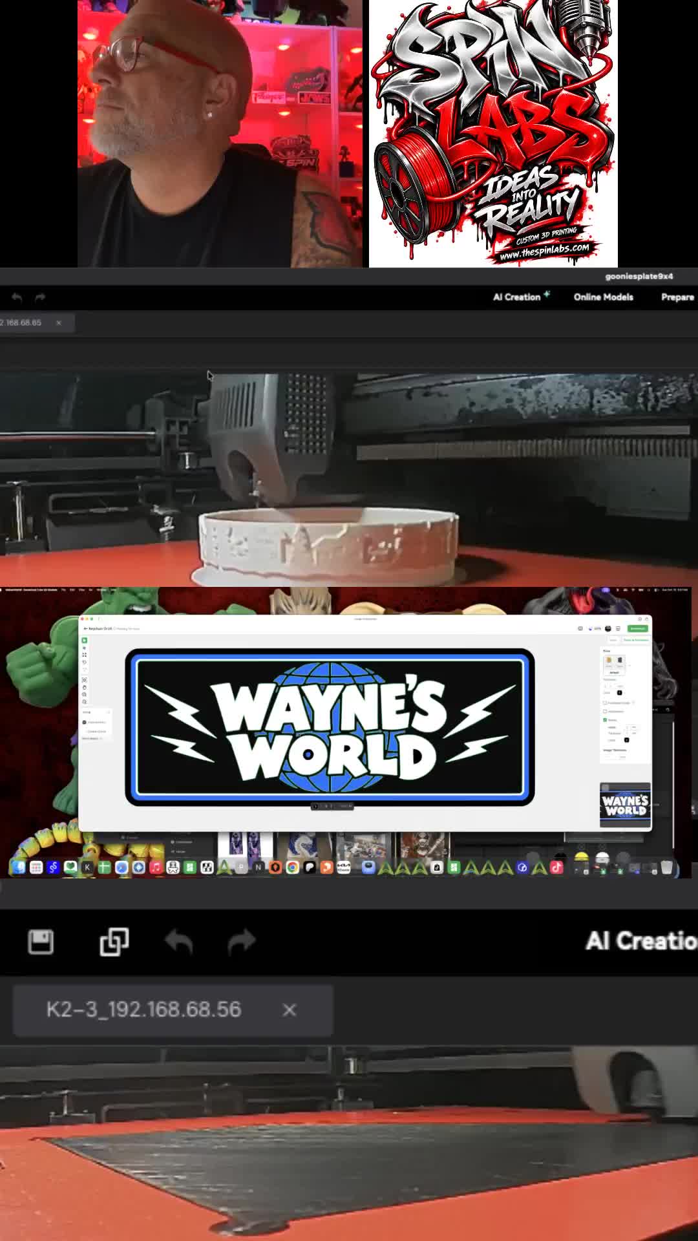The image size is (698, 1241).
Task: Choose the hand pan tool in keychain sidebar
Action: pyautogui.click(x=84, y=687)
